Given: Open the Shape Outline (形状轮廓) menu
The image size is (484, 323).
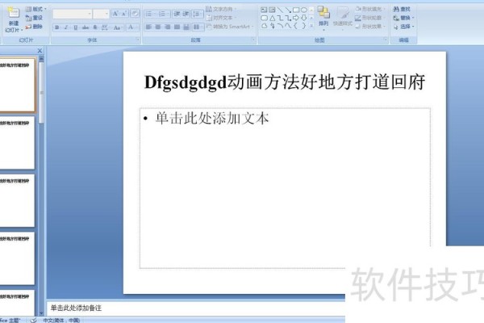Looking at the screenshot, I should click(x=370, y=18).
